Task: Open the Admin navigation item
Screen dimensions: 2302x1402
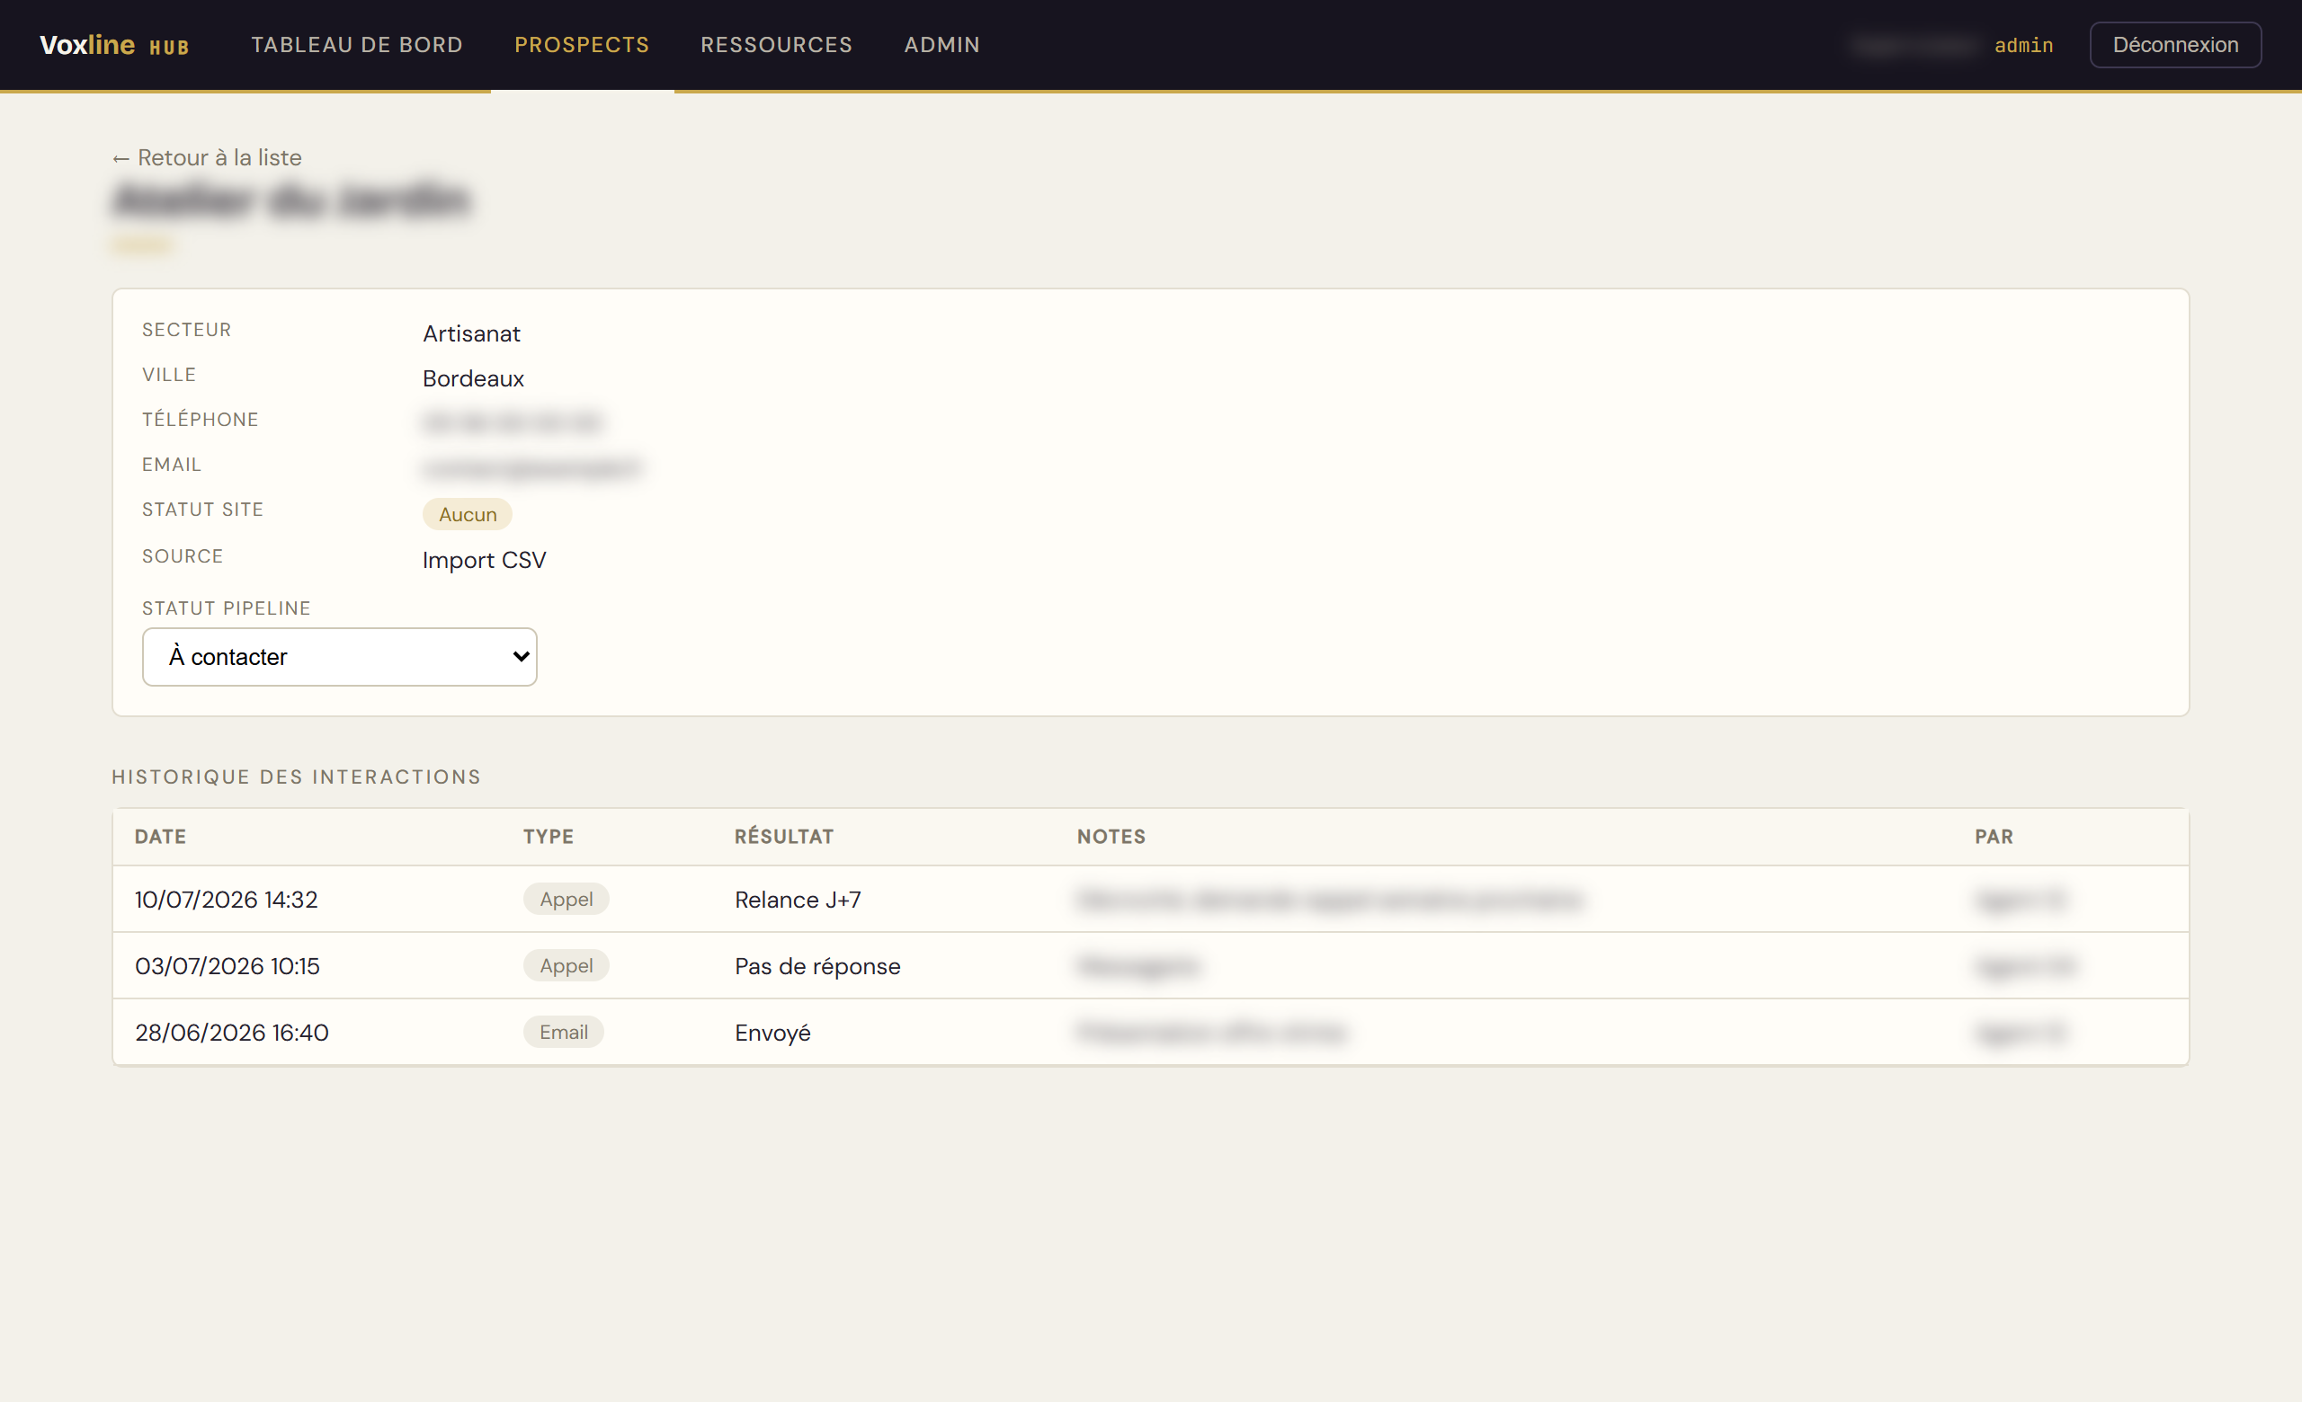Action: coord(941,45)
